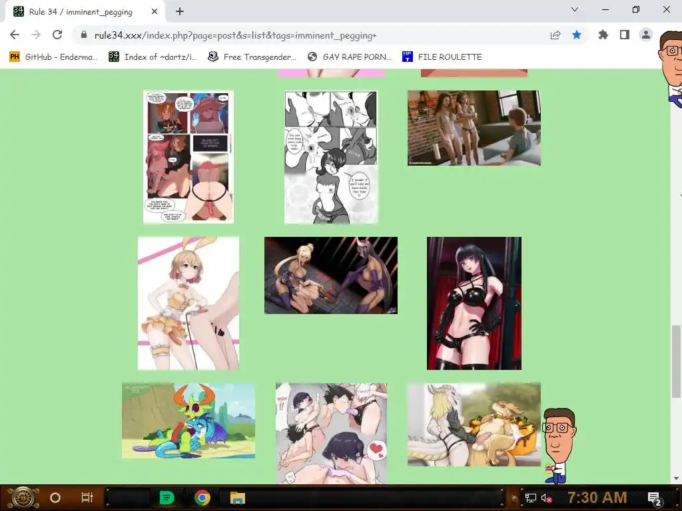The height and width of the screenshot is (511, 682).
Task: Open the Extensions puzzle menu
Action: [x=603, y=35]
